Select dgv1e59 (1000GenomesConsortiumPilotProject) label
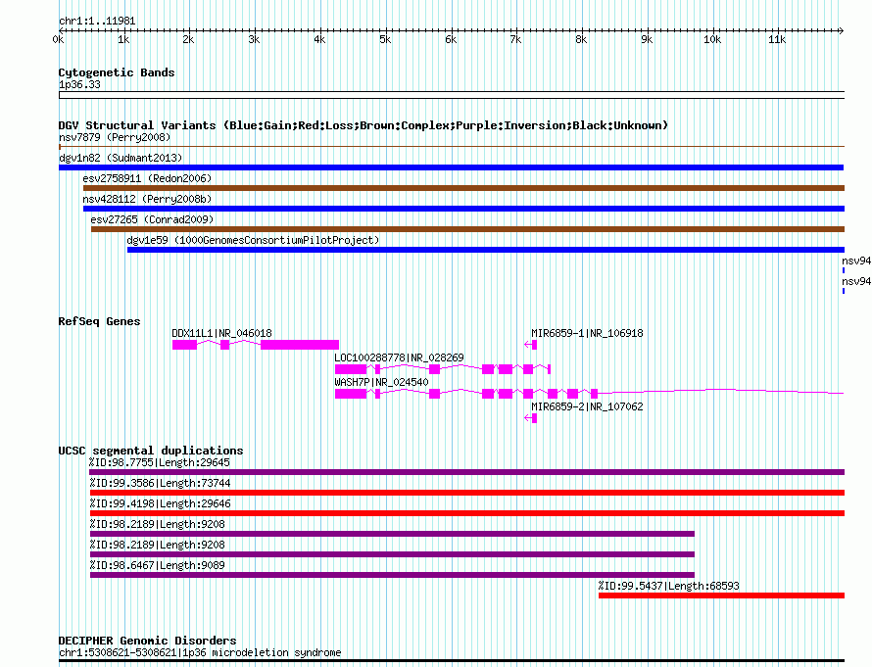 click(x=253, y=240)
